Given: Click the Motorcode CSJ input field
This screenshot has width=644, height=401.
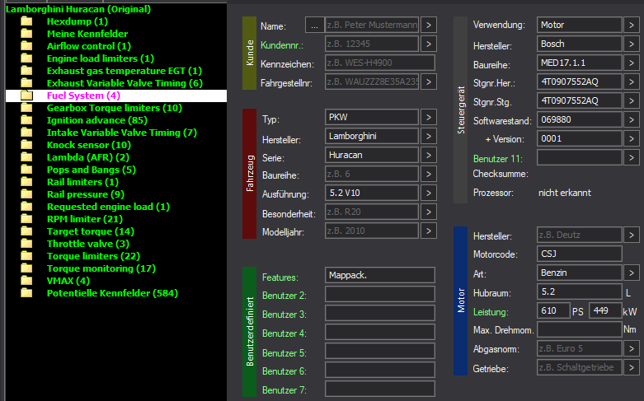Looking at the screenshot, I should [579, 254].
